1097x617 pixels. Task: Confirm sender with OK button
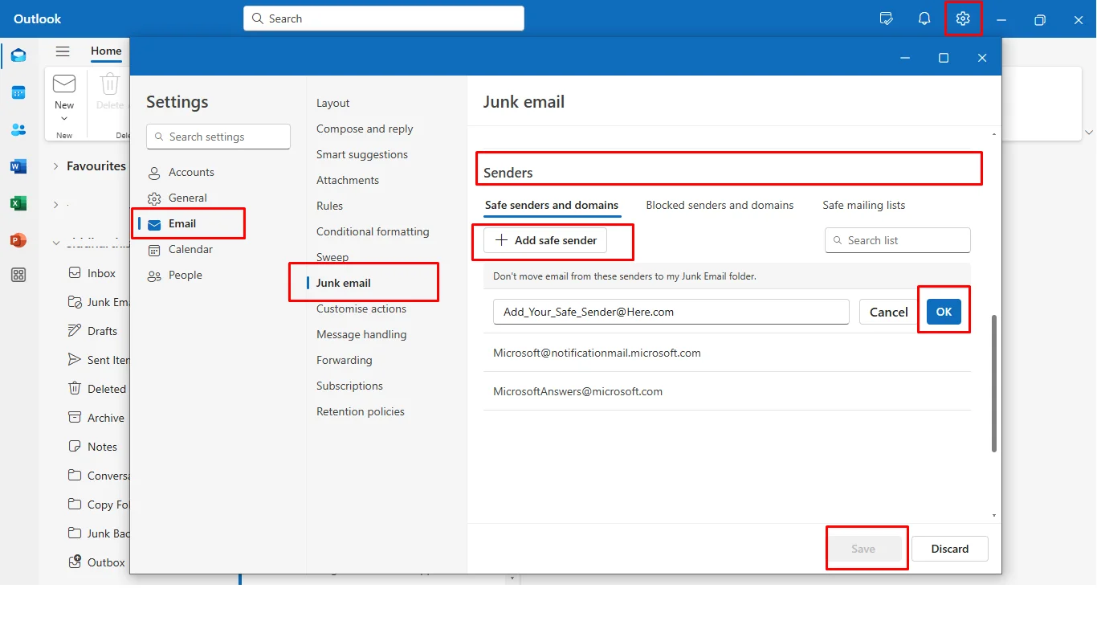(944, 312)
